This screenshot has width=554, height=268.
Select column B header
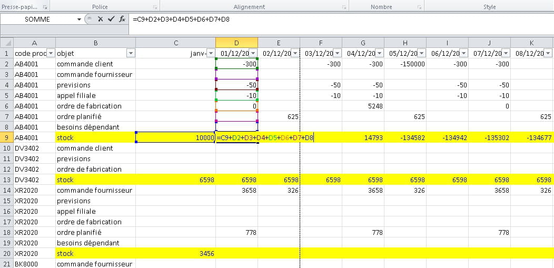[x=96, y=43]
